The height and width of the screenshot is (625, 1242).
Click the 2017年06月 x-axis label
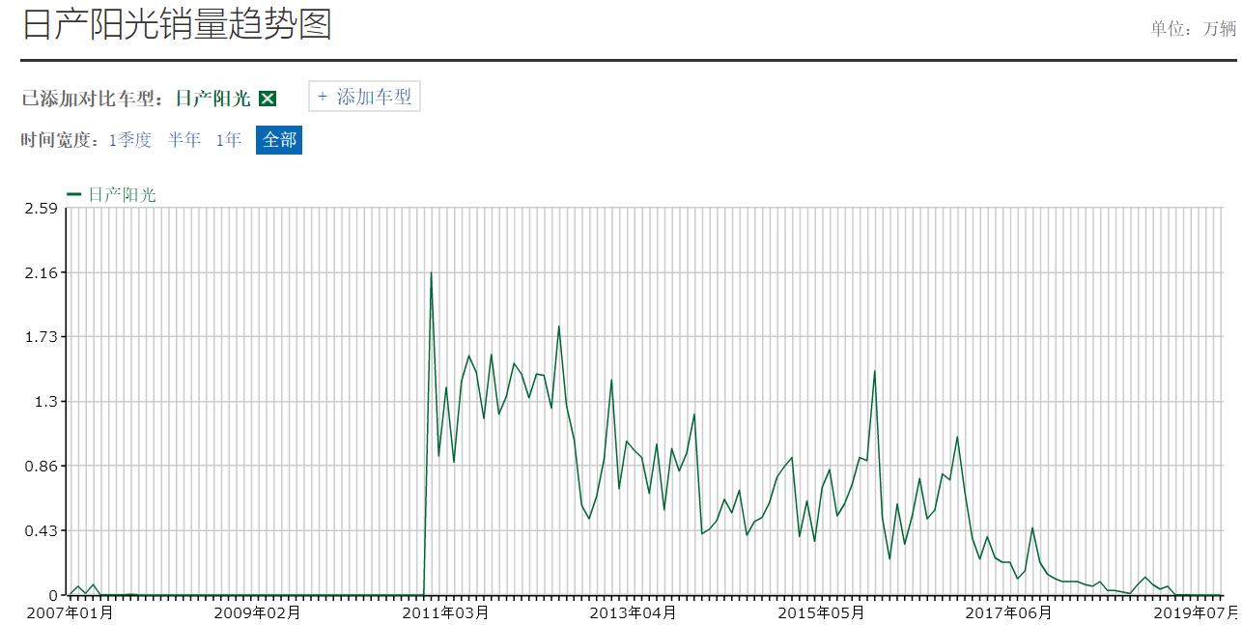1008,612
